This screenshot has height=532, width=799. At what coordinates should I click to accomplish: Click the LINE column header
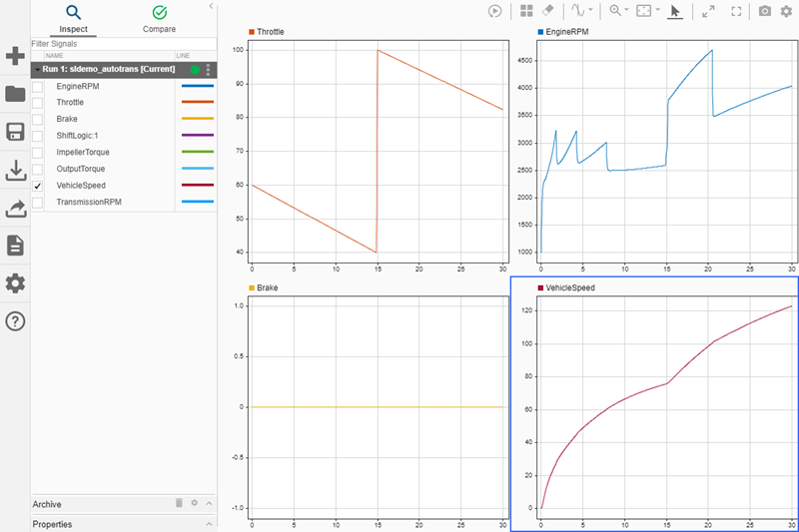[183, 56]
